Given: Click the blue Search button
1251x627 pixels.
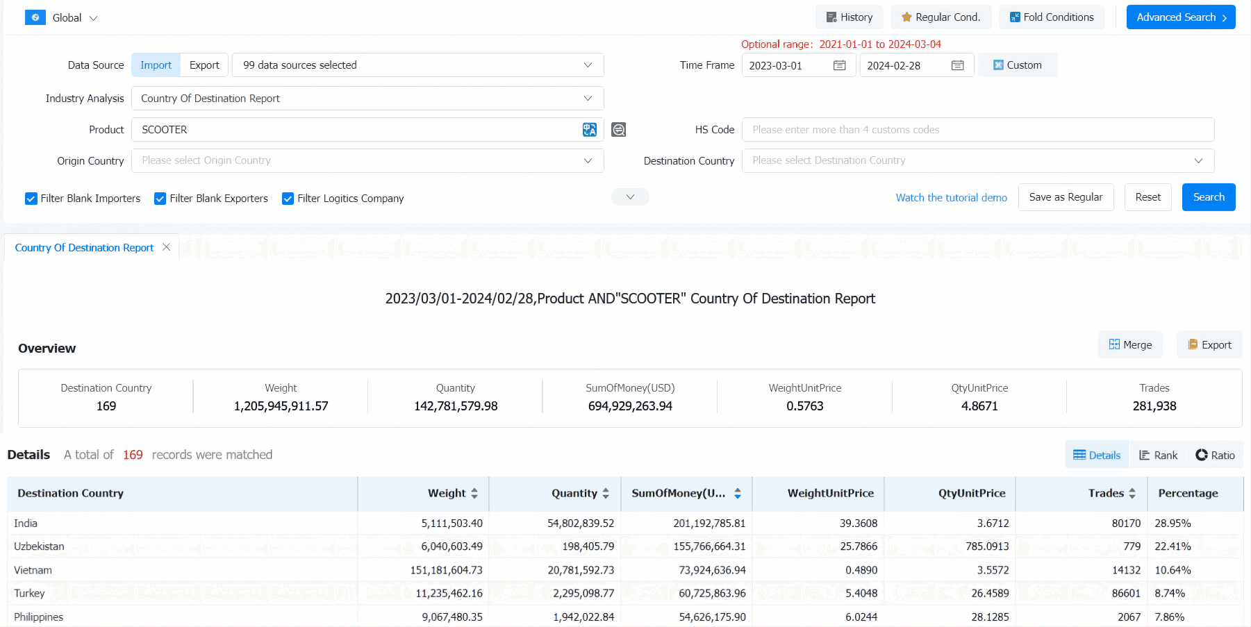Looking at the screenshot, I should pyautogui.click(x=1208, y=197).
